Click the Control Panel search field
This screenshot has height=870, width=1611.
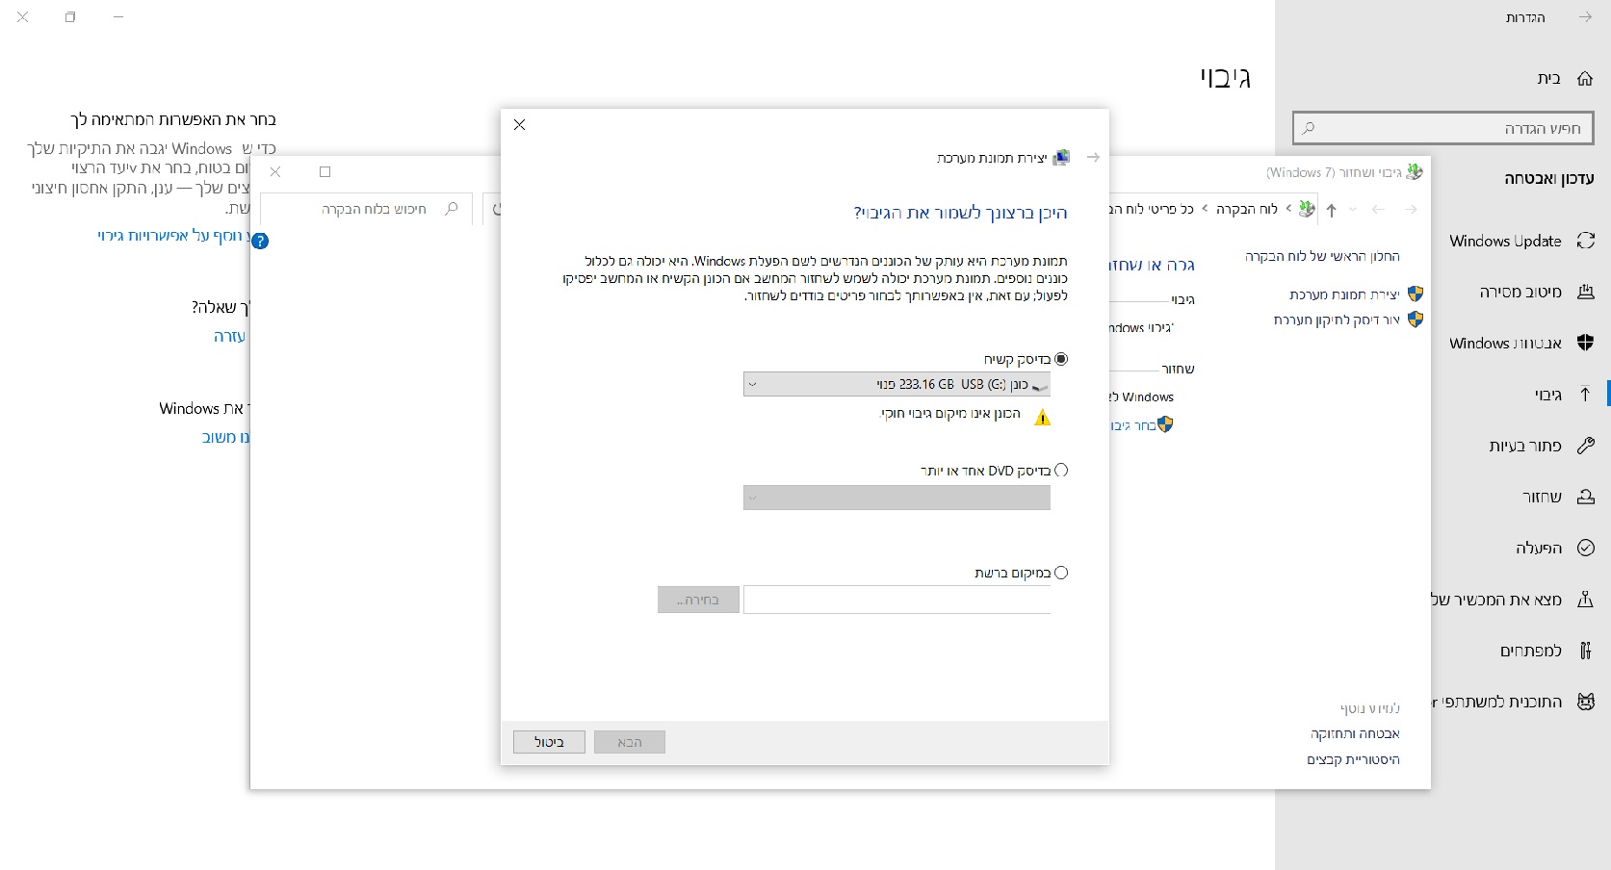(366, 209)
